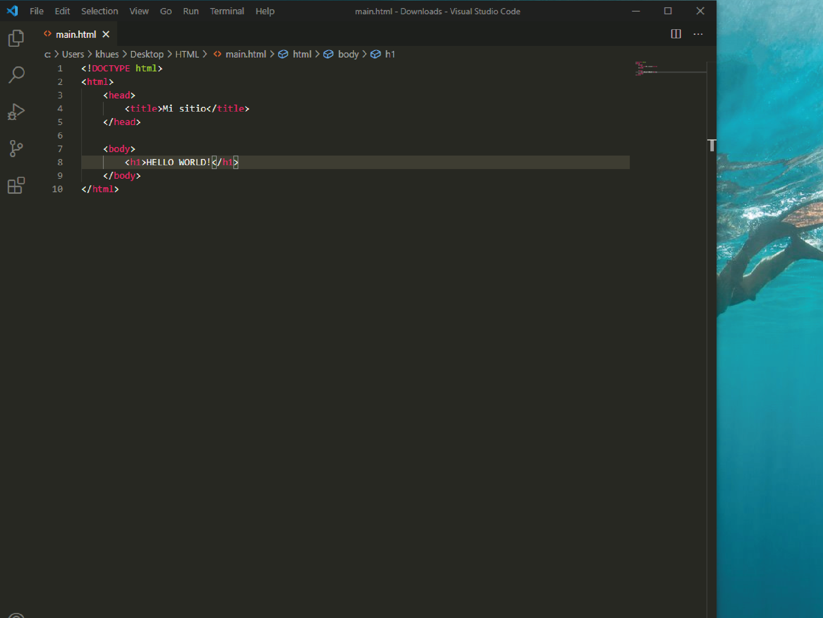Image resolution: width=823 pixels, height=618 pixels.
Task: Open the Selection menu
Action: (x=100, y=11)
